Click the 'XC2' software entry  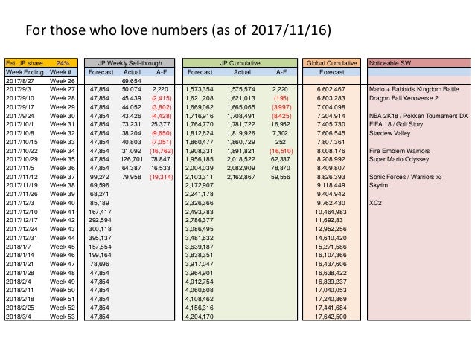[375, 203]
